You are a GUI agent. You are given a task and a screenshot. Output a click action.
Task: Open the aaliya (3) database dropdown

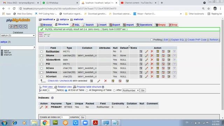pos(18,35)
